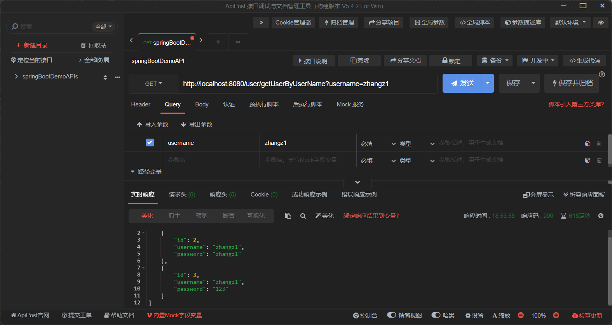Click the sidebar search input field
The image size is (612, 325).
click(x=54, y=27)
